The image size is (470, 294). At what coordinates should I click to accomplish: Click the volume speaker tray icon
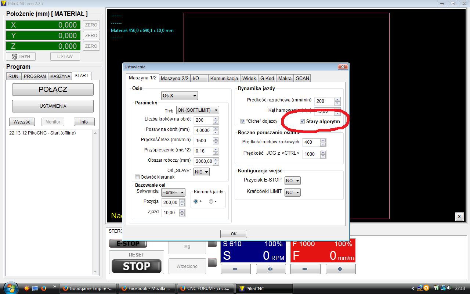[x=450, y=288]
